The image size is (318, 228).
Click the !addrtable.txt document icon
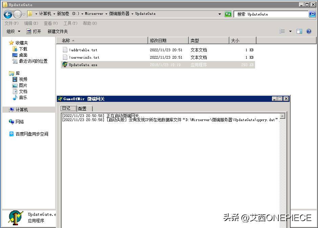[x=65, y=50]
